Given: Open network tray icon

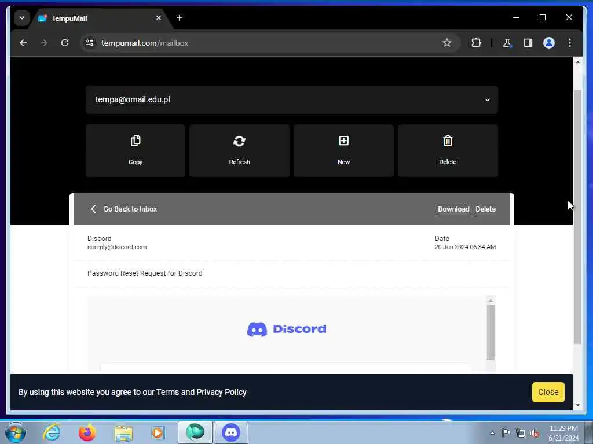Looking at the screenshot, I should coord(521,433).
